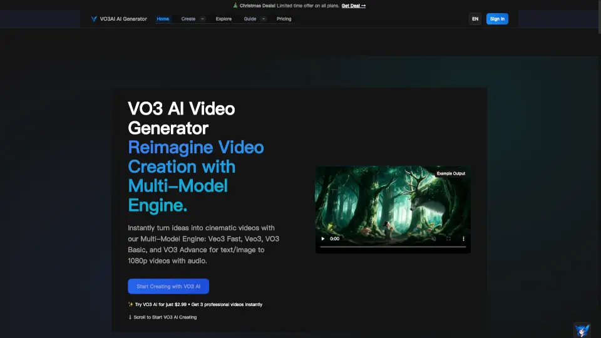Click the 0:00 video timestamp
Image resolution: width=601 pixels, height=338 pixels.
click(334, 238)
